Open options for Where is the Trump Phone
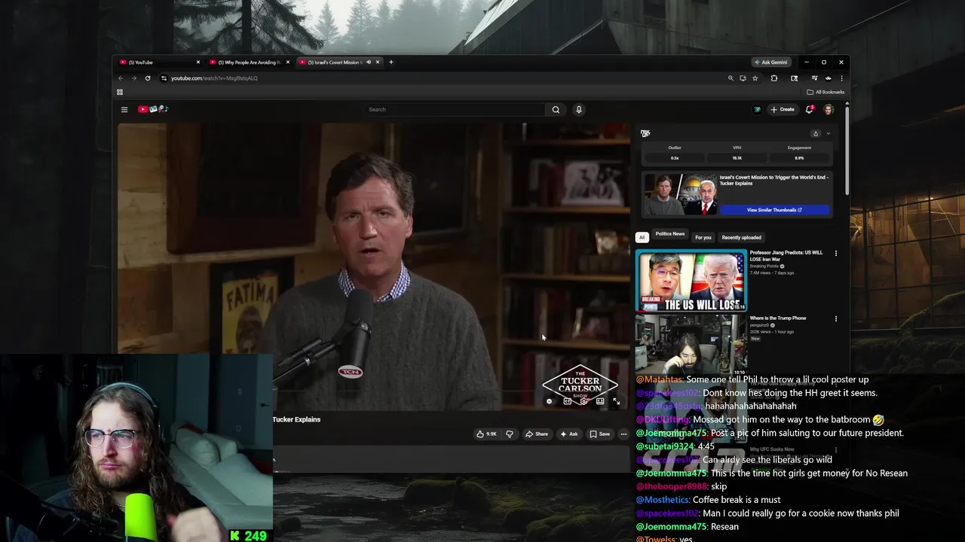 point(835,319)
